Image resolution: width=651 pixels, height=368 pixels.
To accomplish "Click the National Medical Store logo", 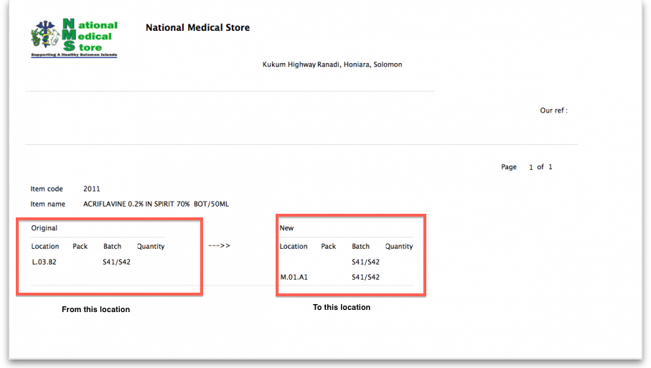I will pyautogui.click(x=74, y=38).
